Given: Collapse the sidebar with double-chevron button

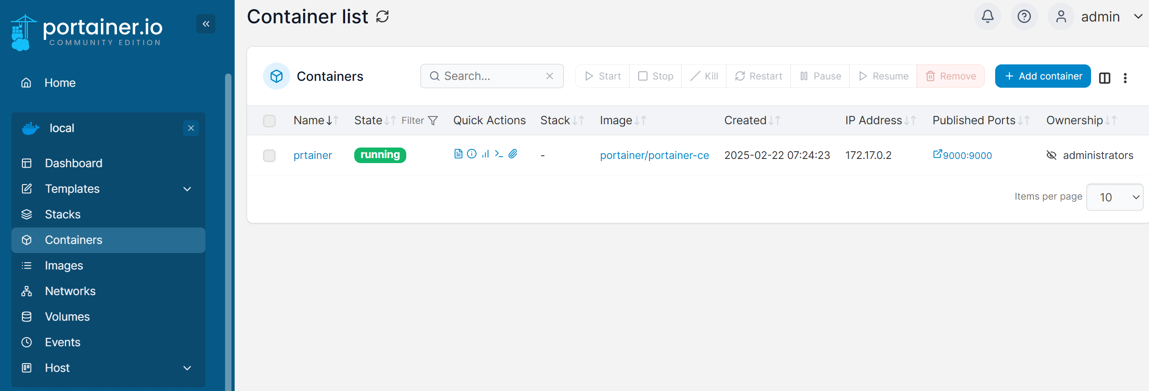Looking at the screenshot, I should coord(206,24).
